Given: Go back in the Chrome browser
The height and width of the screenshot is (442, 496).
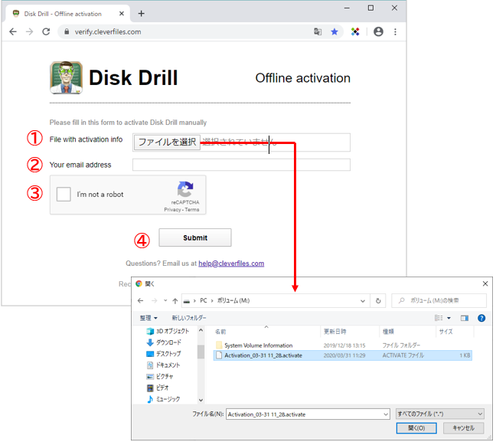Looking at the screenshot, I should (13, 31).
